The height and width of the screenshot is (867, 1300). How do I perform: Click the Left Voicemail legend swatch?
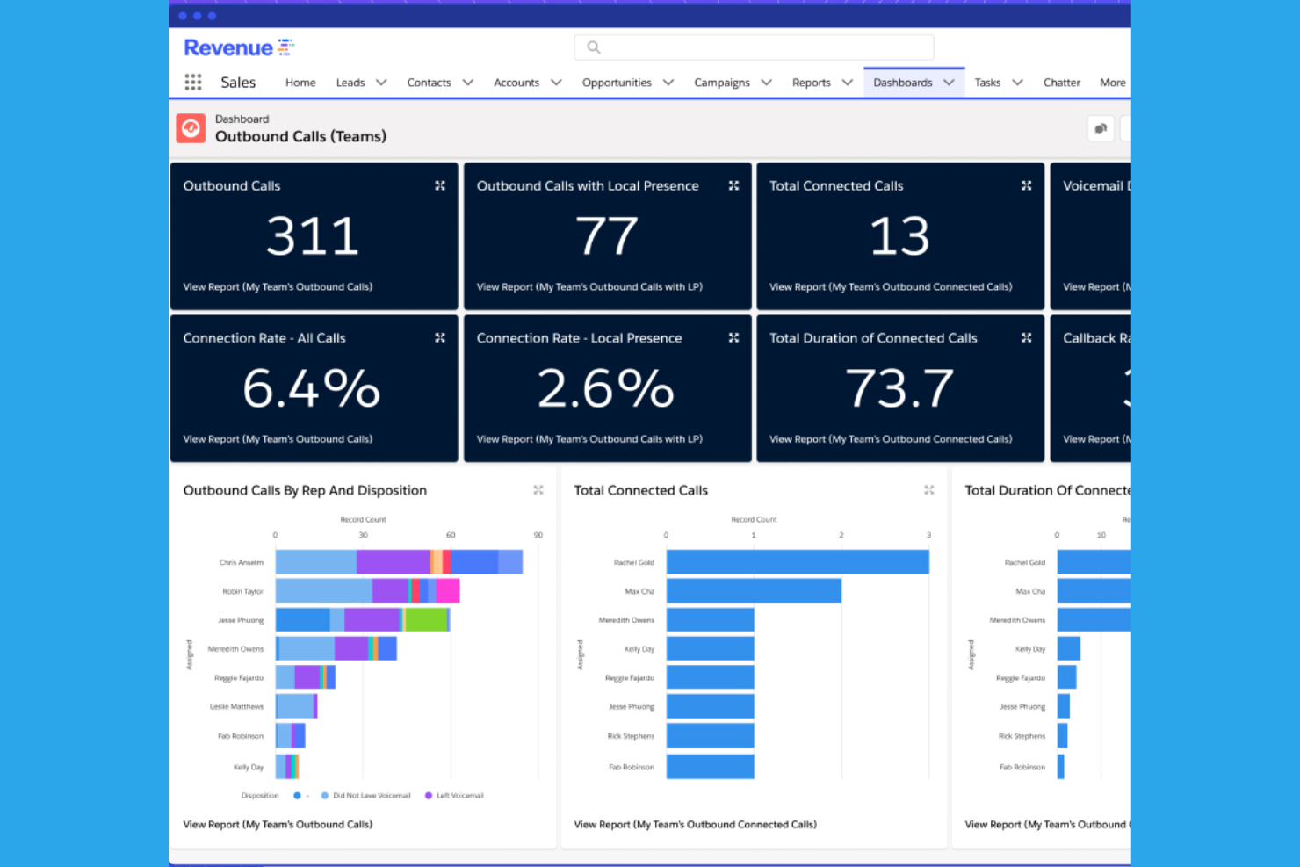tap(429, 796)
